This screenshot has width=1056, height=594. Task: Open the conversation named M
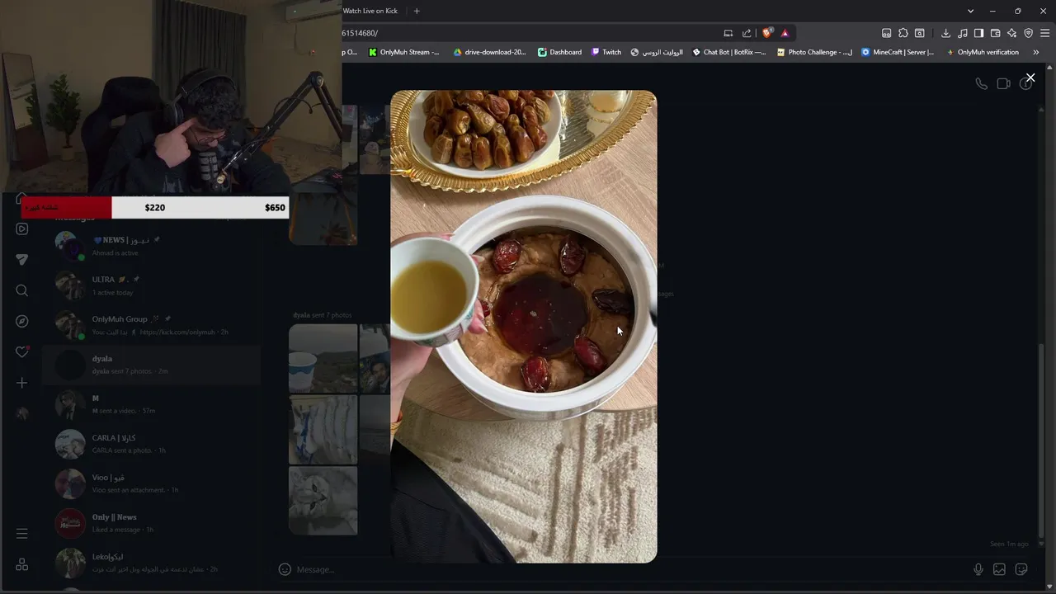(153, 404)
